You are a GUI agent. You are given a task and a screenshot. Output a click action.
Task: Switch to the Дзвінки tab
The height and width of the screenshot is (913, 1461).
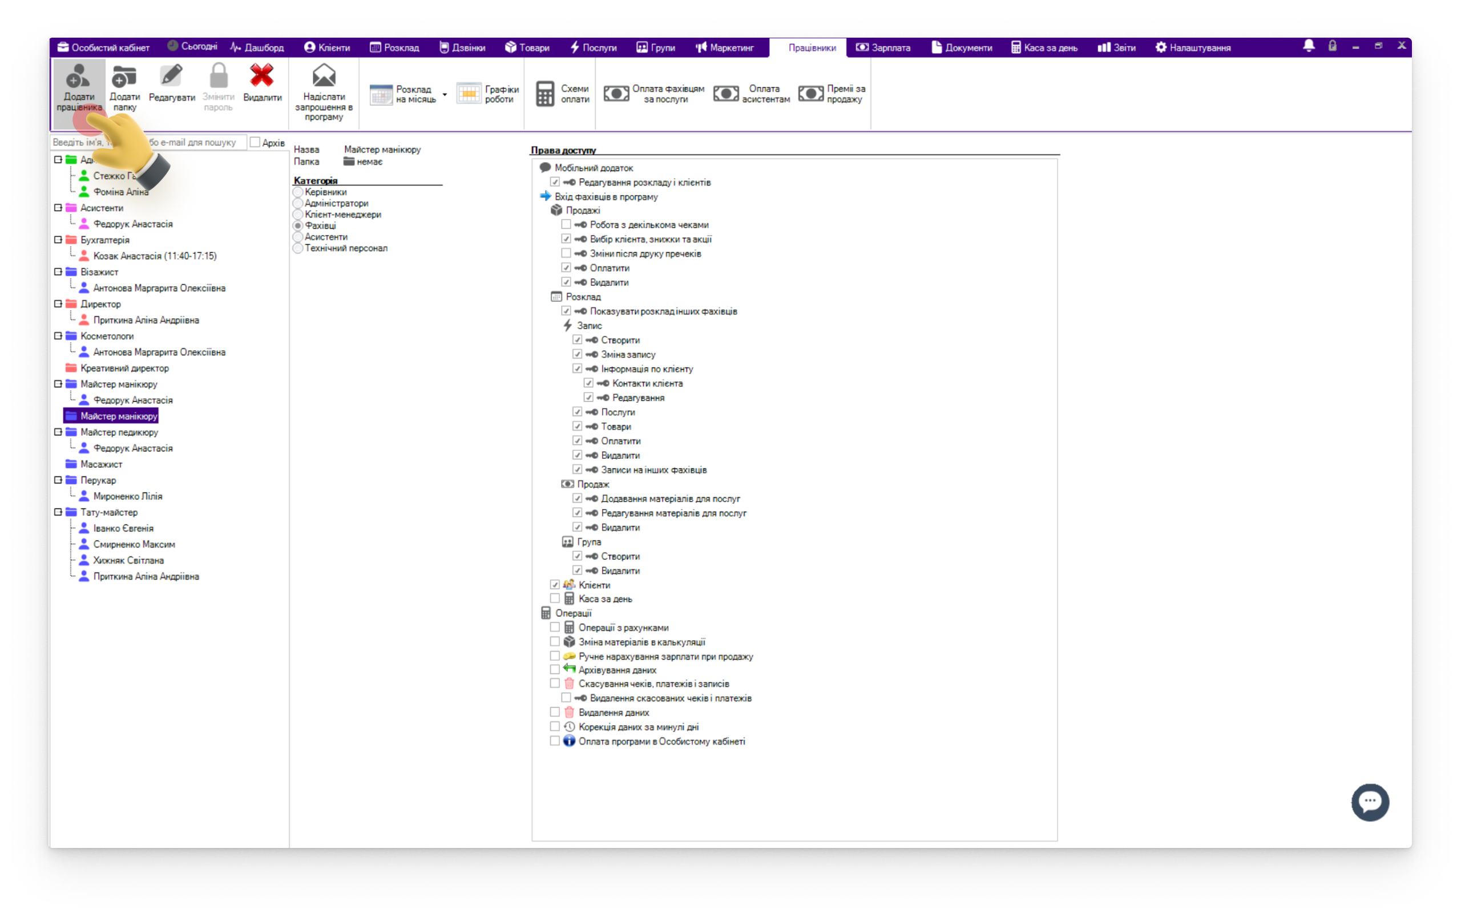pyautogui.click(x=462, y=48)
